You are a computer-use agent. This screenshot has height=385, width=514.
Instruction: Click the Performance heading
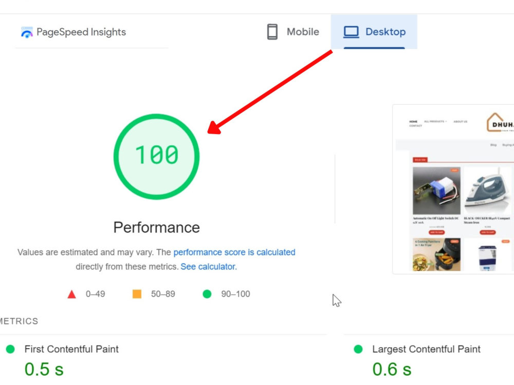tap(156, 227)
